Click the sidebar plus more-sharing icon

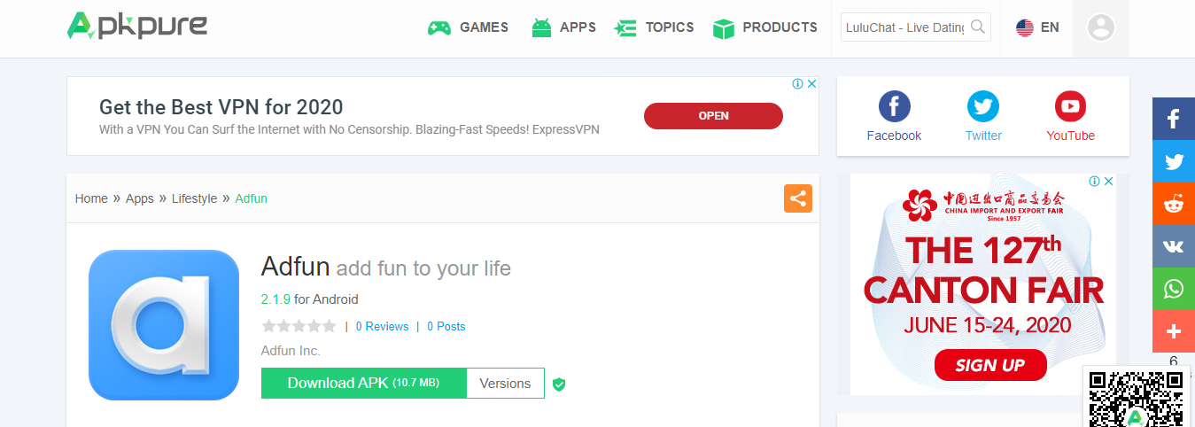tap(1174, 331)
